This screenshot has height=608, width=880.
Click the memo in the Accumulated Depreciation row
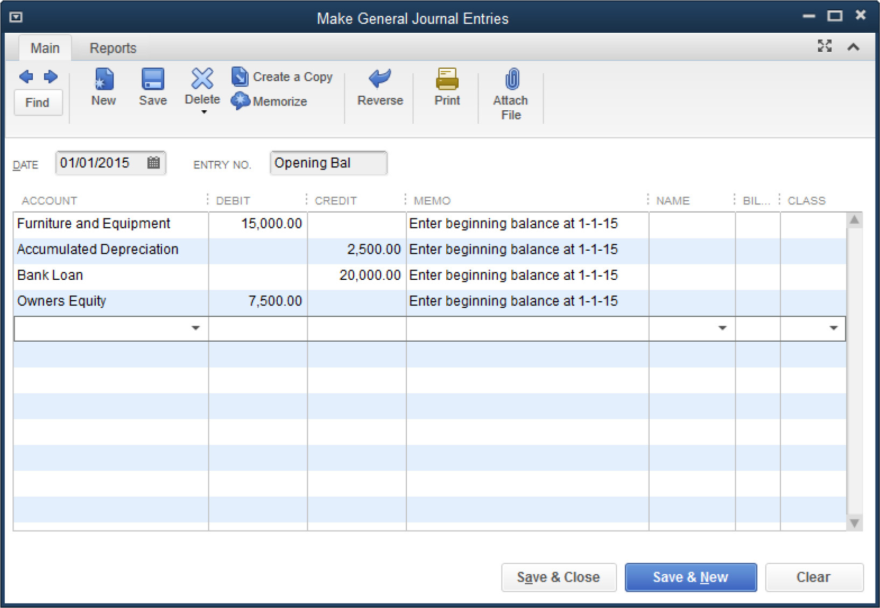[x=513, y=250]
